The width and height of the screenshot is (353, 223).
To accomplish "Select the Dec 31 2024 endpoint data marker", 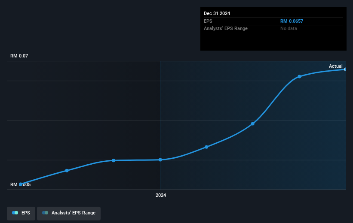I will (x=345, y=69).
